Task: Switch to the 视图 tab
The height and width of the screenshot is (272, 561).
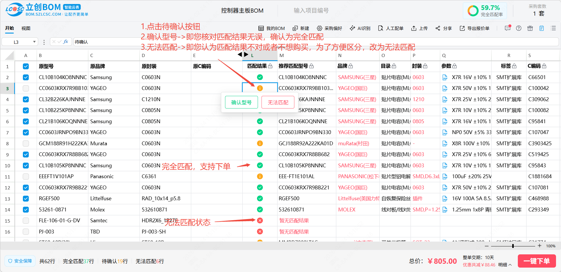Action: click(26, 28)
